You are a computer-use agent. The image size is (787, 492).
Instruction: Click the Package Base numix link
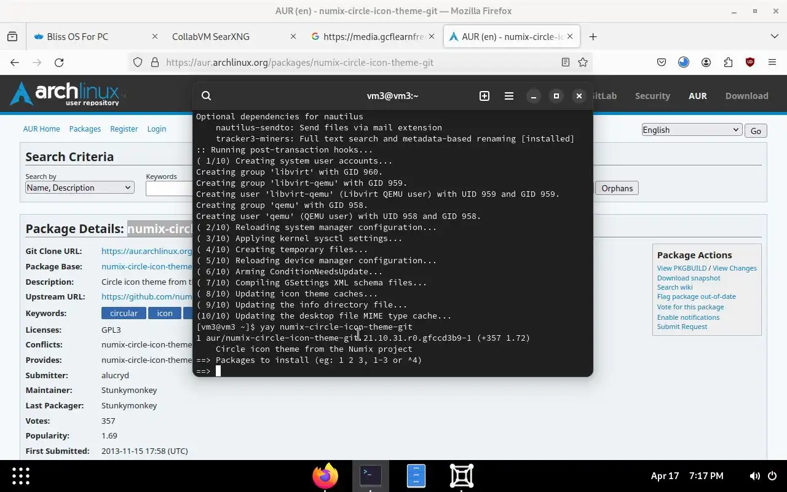click(147, 266)
